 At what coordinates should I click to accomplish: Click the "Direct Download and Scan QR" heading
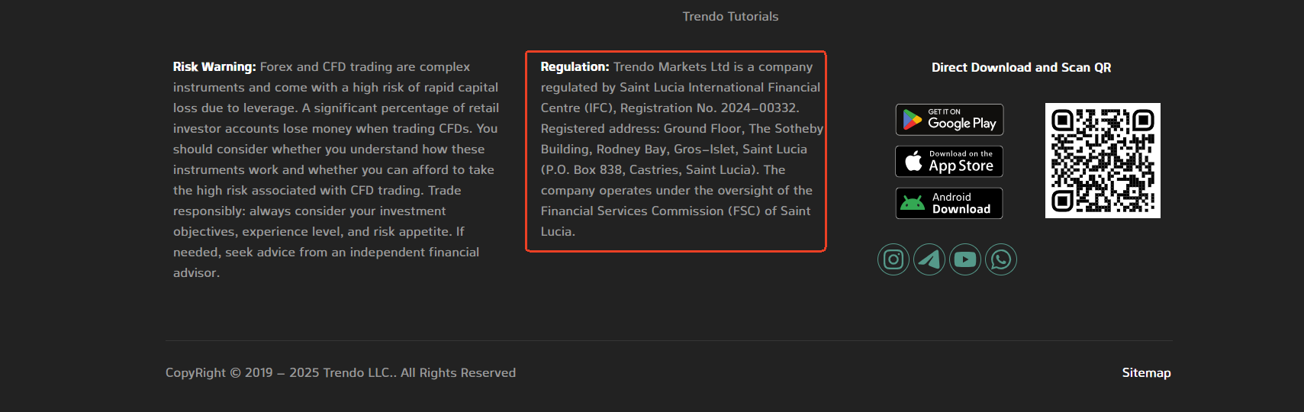1021,67
